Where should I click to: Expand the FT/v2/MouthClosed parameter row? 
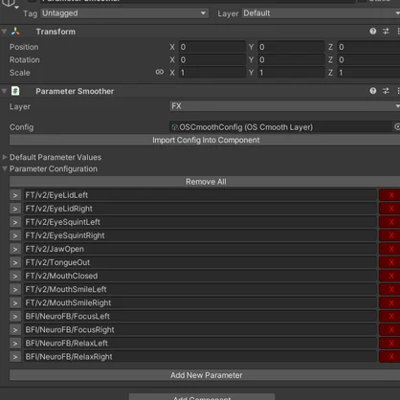(15, 276)
